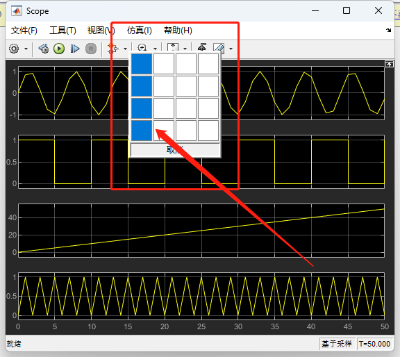Click the Step Forward icon
400x357 pixels.
75,49
